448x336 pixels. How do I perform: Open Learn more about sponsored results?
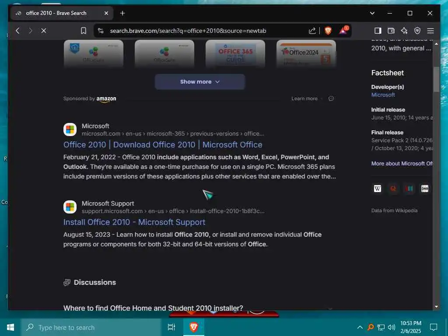pyautogui.click(x=304, y=98)
